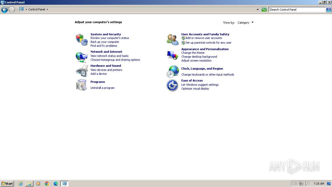Click Optimize visual display
332x187 pixels.
(x=195, y=89)
